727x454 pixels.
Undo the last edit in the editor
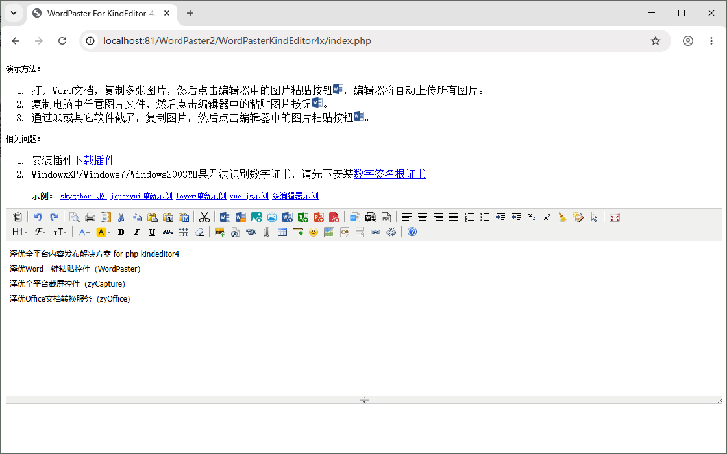[x=38, y=217]
